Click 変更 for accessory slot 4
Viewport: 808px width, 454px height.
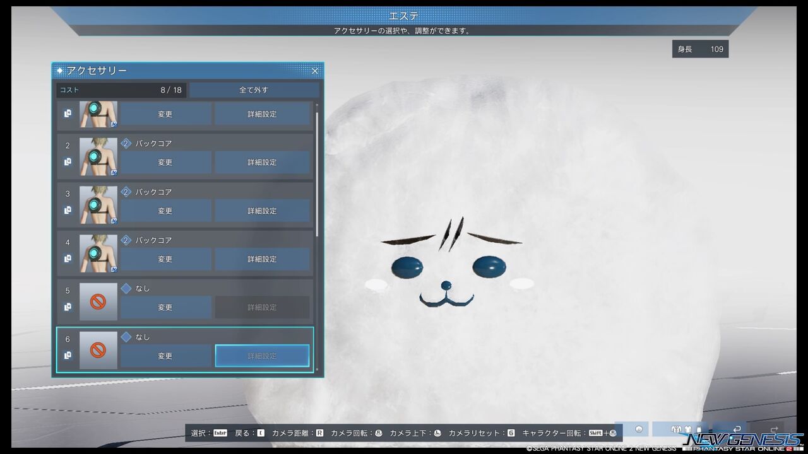pyautogui.click(x=165, y=259)
